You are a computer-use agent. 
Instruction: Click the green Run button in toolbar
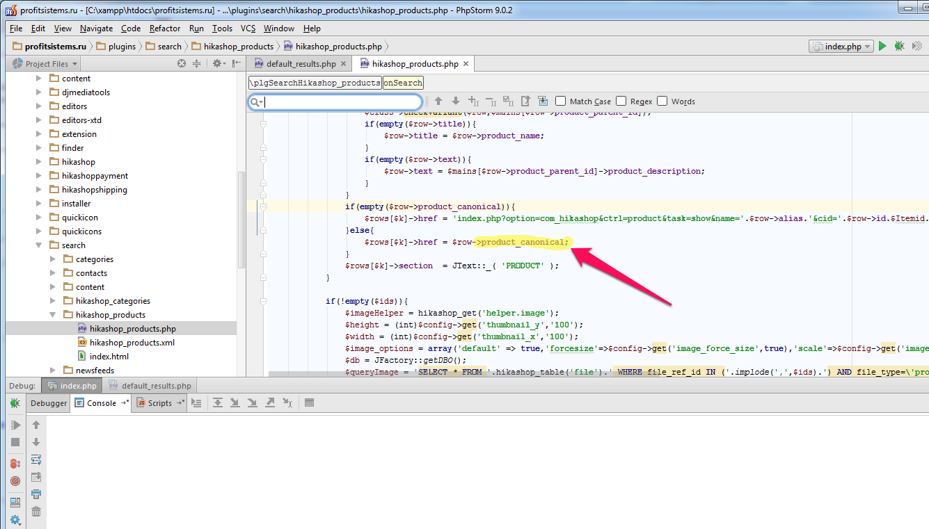[x=882, y=47]
